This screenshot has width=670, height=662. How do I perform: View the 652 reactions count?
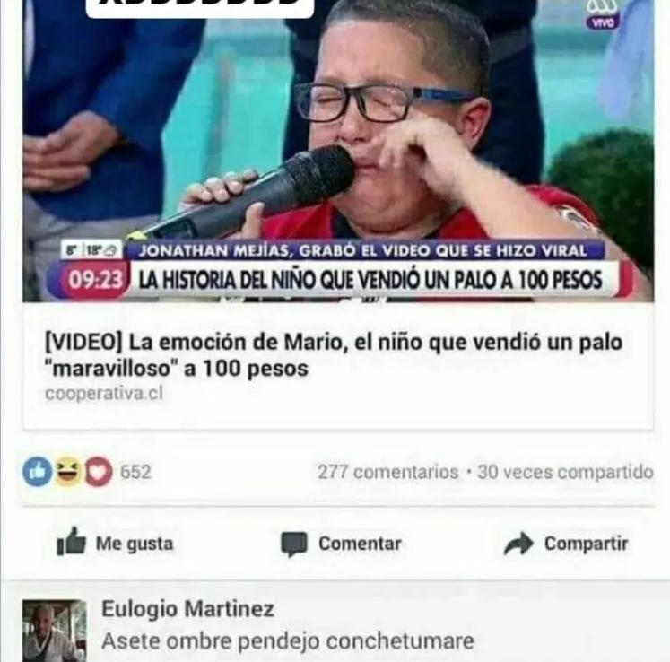[x=135, y=472]
